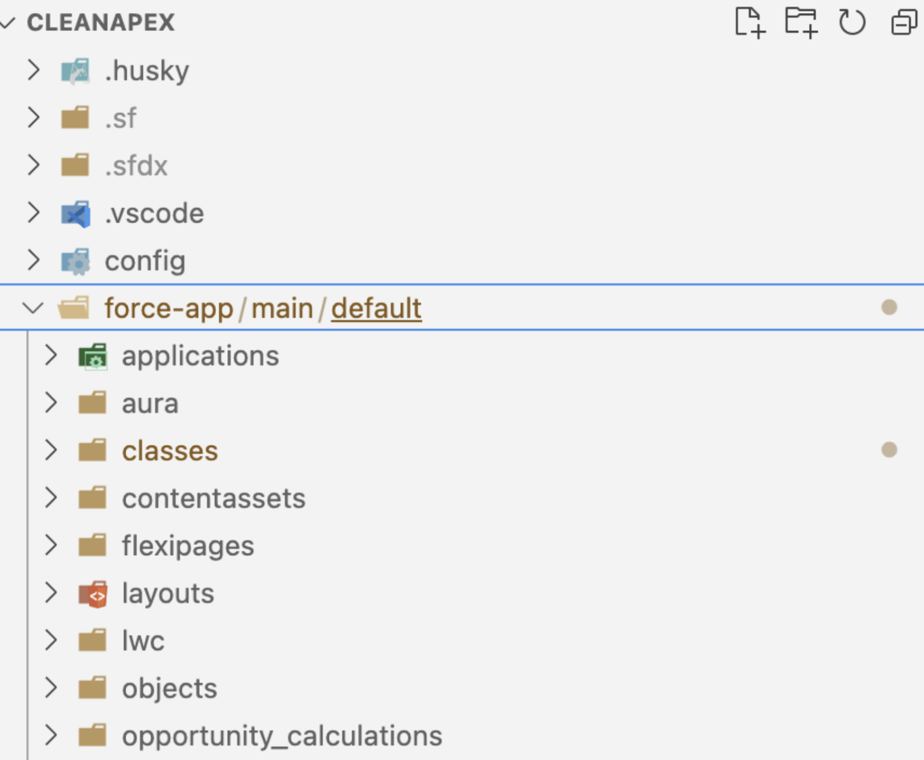Screen dimensions: 924x760
Task: Click the .vscode folder icon
Action: click(76, 214)
